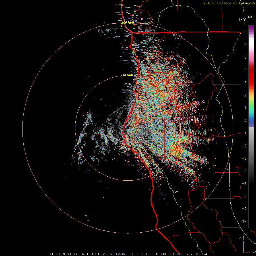
Task: Click the -2 dB legend value
Action: (x=244, y=146)
